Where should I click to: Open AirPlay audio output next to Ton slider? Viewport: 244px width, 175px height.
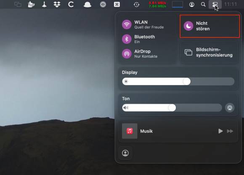(x=230, y=108)
